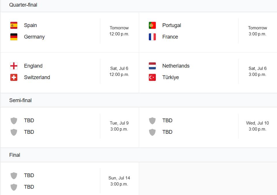The image size is (277, 195).
Task: Select the Quarter-final section header
Action: pos(23,5)
